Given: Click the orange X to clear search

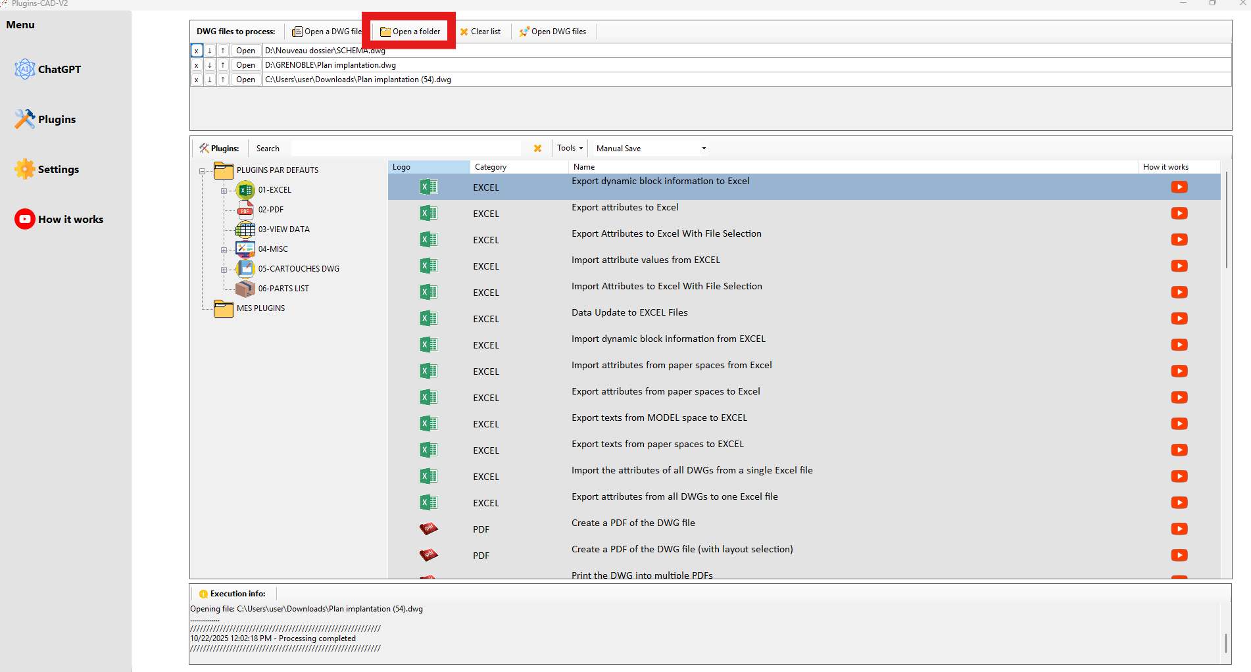Looking at the screenshot, I should 537,149.
